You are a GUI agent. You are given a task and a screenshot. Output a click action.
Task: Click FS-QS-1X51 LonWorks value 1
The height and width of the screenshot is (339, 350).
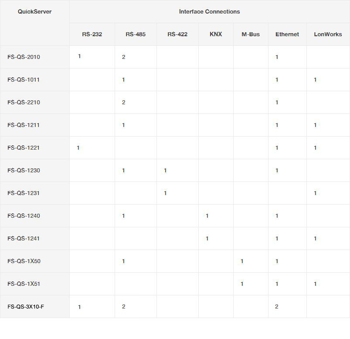315,284
